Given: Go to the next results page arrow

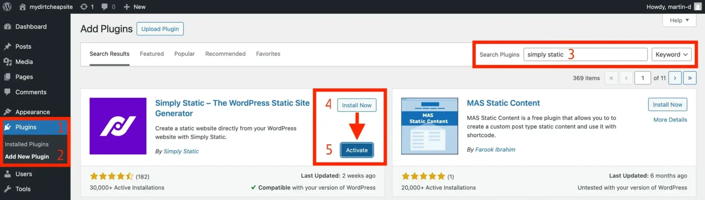Looking at the screenshot, I should (x=675, y=78).
